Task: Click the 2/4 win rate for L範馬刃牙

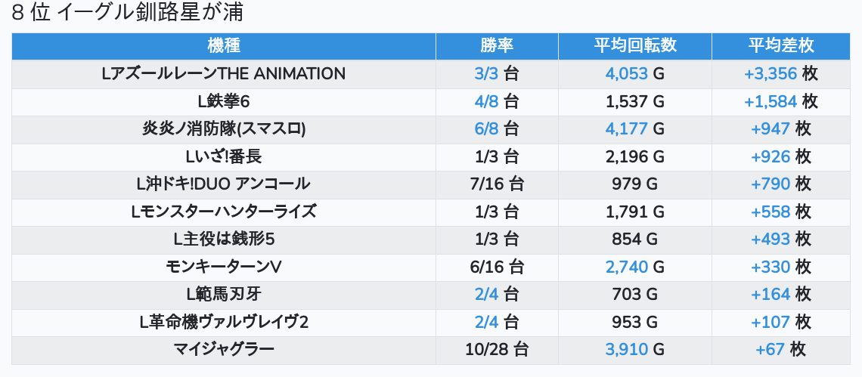Action: 487,294
